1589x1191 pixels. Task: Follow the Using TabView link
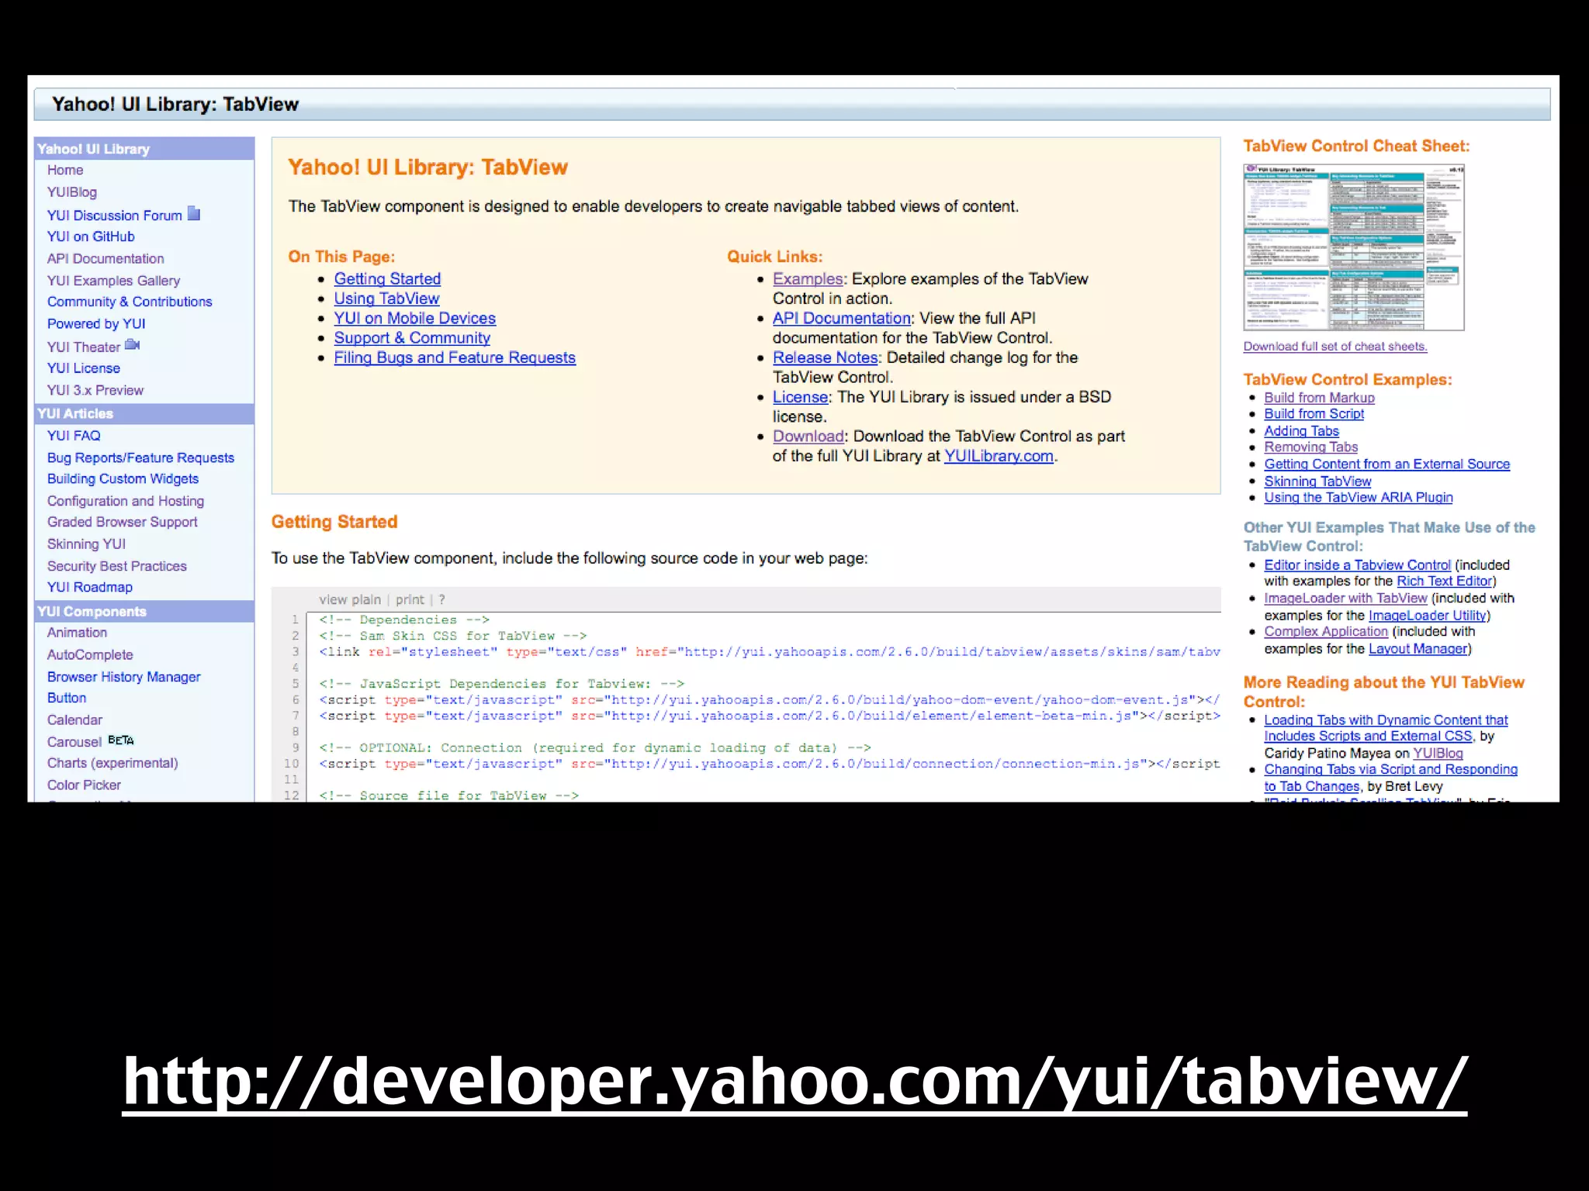point(386,299)
